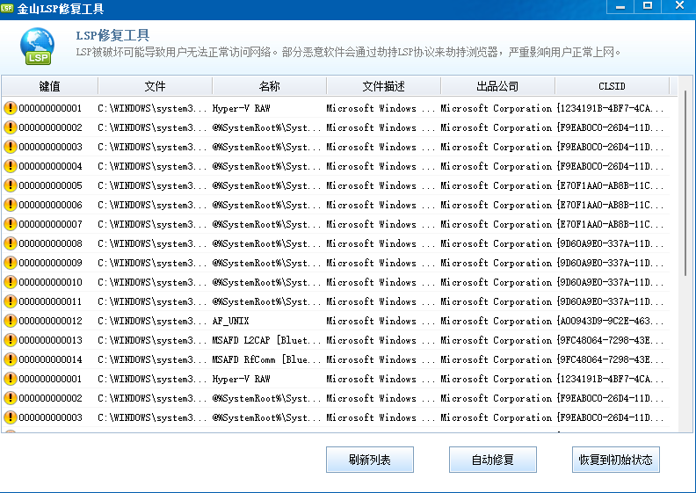Select the AF_UNIX name cell
Image resolution: width=696 pixels, height=493 pixels.
(x=230, y=321)
